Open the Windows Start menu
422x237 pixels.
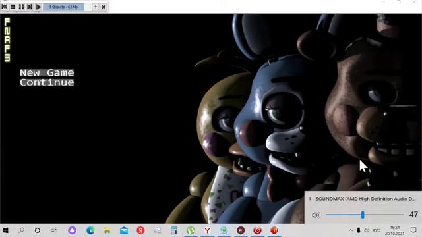[x=5, y=230]
